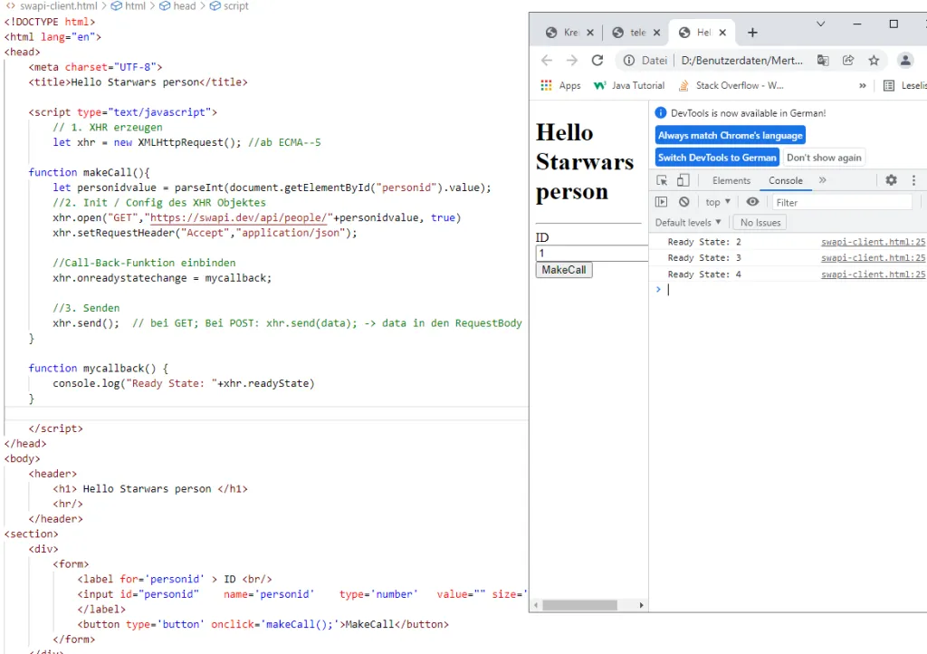Open source link for 'Ready State: 3' log

click(874, 258)
